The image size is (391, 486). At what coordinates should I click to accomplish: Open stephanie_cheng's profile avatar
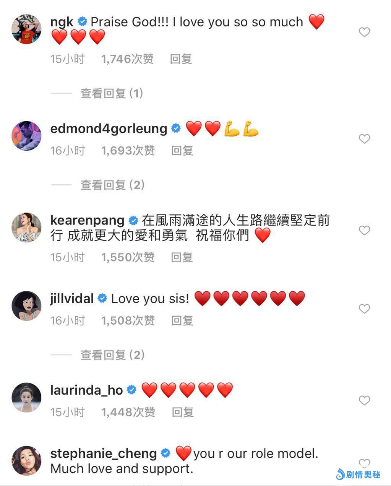coord(26,460)
